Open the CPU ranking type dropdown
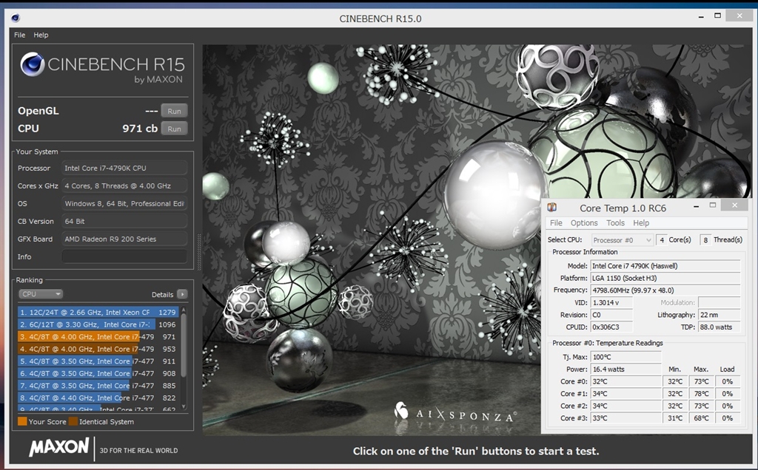Screen dimensions: 758x470 [x=41, y=294]
